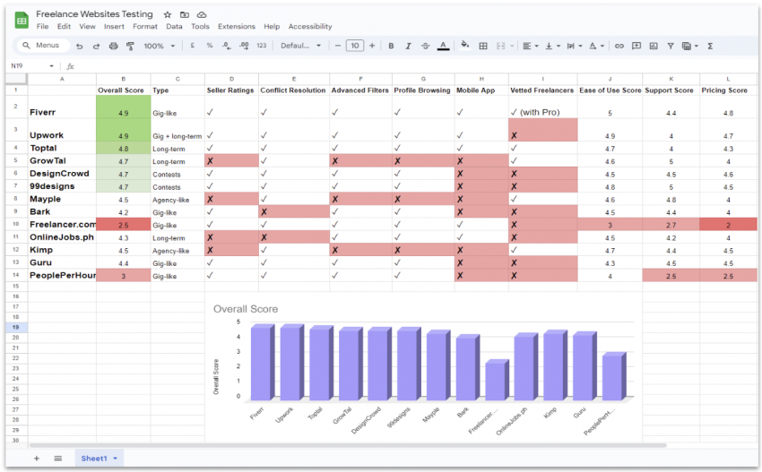Select the PeoplePerHour name cell
762x472 pixels.
[62, 275]
